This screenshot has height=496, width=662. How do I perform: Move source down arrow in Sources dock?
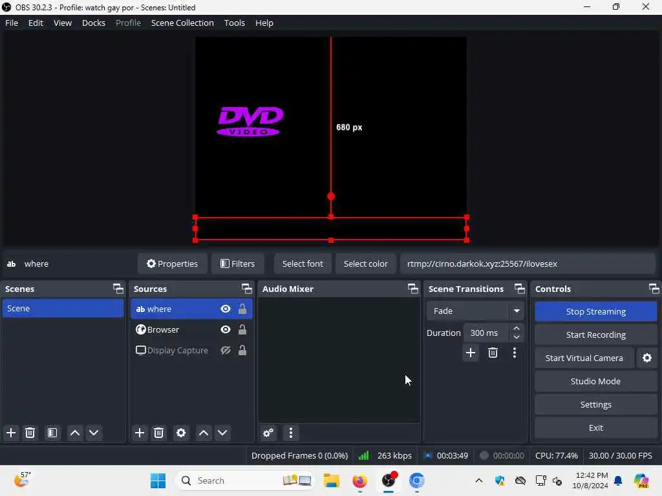pos(222,433)
